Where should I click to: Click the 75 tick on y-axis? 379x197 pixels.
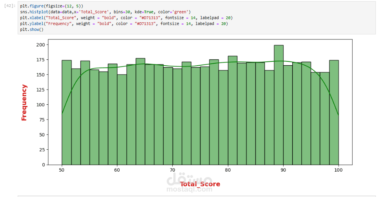[x=42, y=120]
